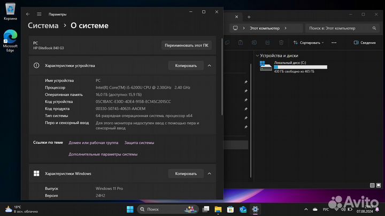This screenshot has height=216, width=385.
Task: Copy the device specifications
Action: pyautogui.click(x=186, y=66)
